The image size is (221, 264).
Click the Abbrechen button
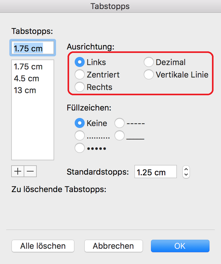click(x=113, y=246)
